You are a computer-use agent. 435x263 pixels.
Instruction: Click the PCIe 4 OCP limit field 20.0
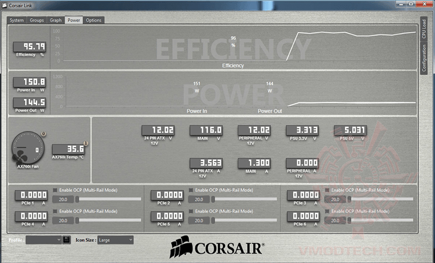pyautogui.click(x=63, y=220)
